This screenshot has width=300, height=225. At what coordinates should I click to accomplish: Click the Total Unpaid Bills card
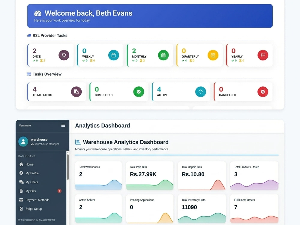(x=202, y=175)
